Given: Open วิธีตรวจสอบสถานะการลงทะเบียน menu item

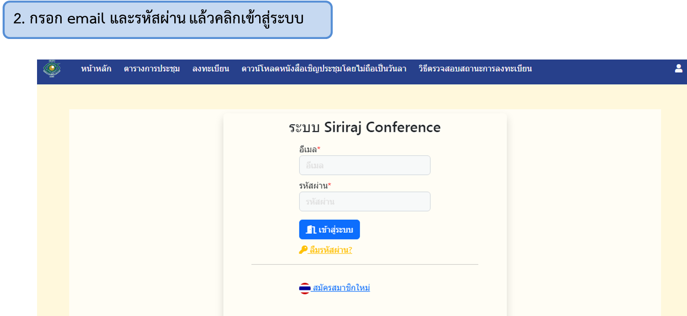Looking at the screenshot, I should click(x=475, y=69).
